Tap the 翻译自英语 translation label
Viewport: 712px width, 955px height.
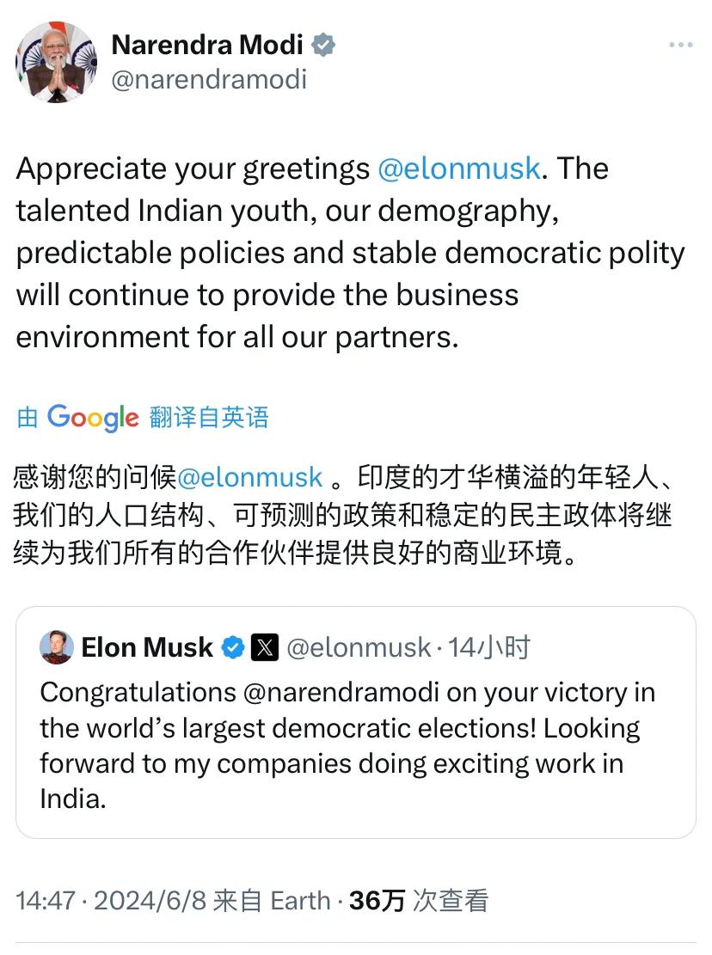pos(209,418)
